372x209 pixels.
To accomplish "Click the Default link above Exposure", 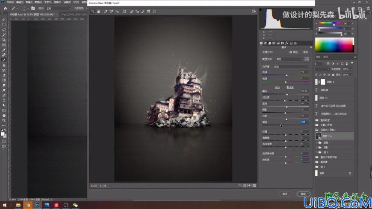I will [290, 87].
